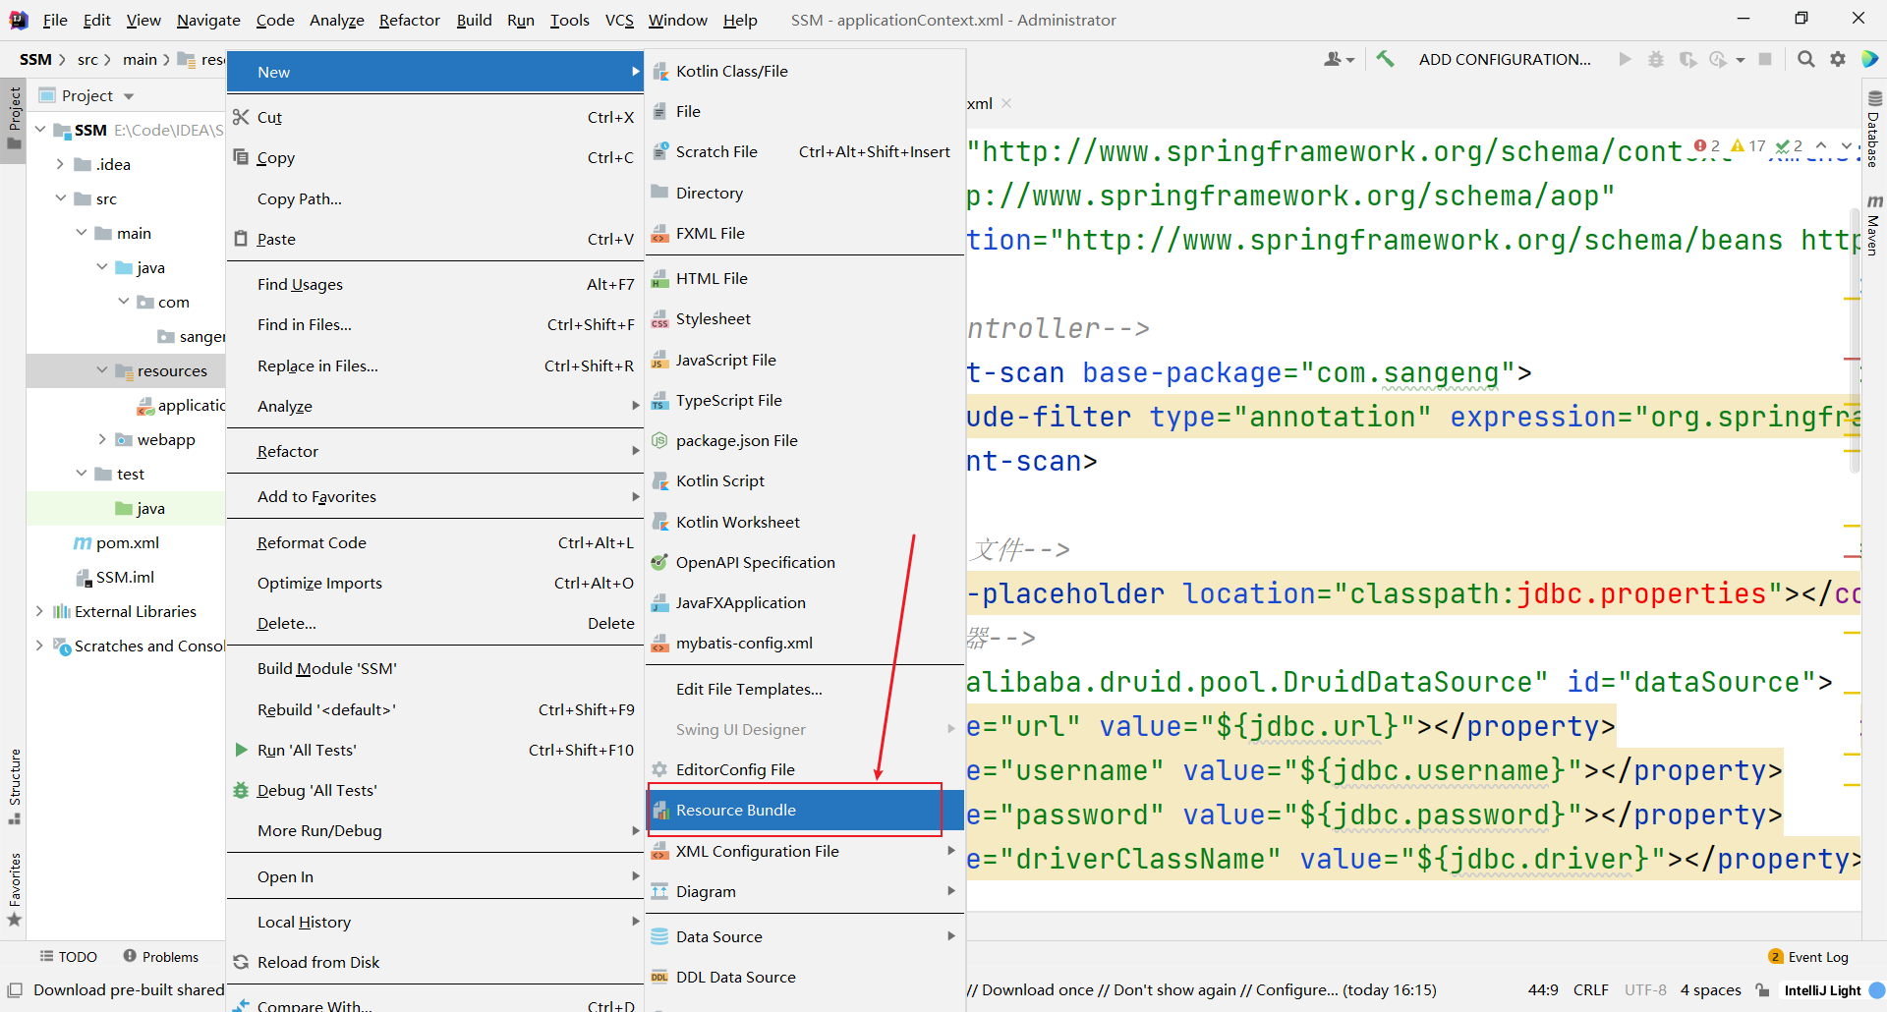Choose JavaFXApplication in New submenu
1887x1012 pixels.
pos(805,602)
